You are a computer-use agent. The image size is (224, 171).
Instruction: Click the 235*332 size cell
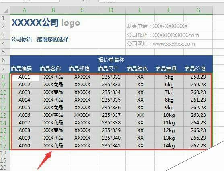coord(111,77)
